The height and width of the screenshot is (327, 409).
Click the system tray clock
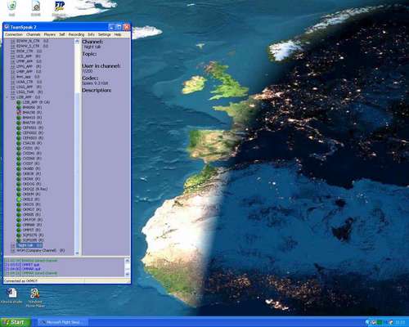[x=401, y=323]
